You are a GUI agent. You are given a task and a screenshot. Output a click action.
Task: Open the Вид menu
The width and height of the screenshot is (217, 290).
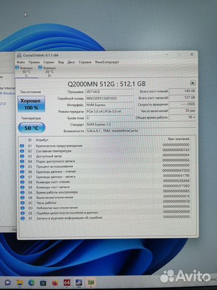61,62
